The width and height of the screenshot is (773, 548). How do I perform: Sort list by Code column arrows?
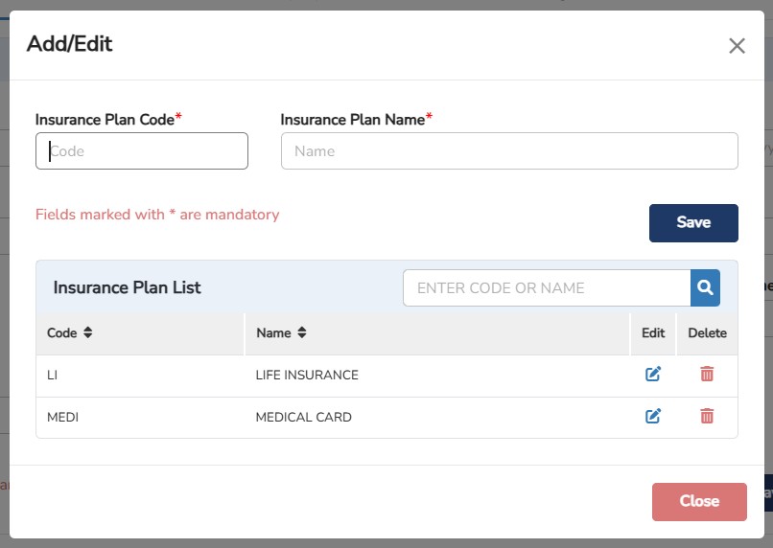(x=88, y=333)
